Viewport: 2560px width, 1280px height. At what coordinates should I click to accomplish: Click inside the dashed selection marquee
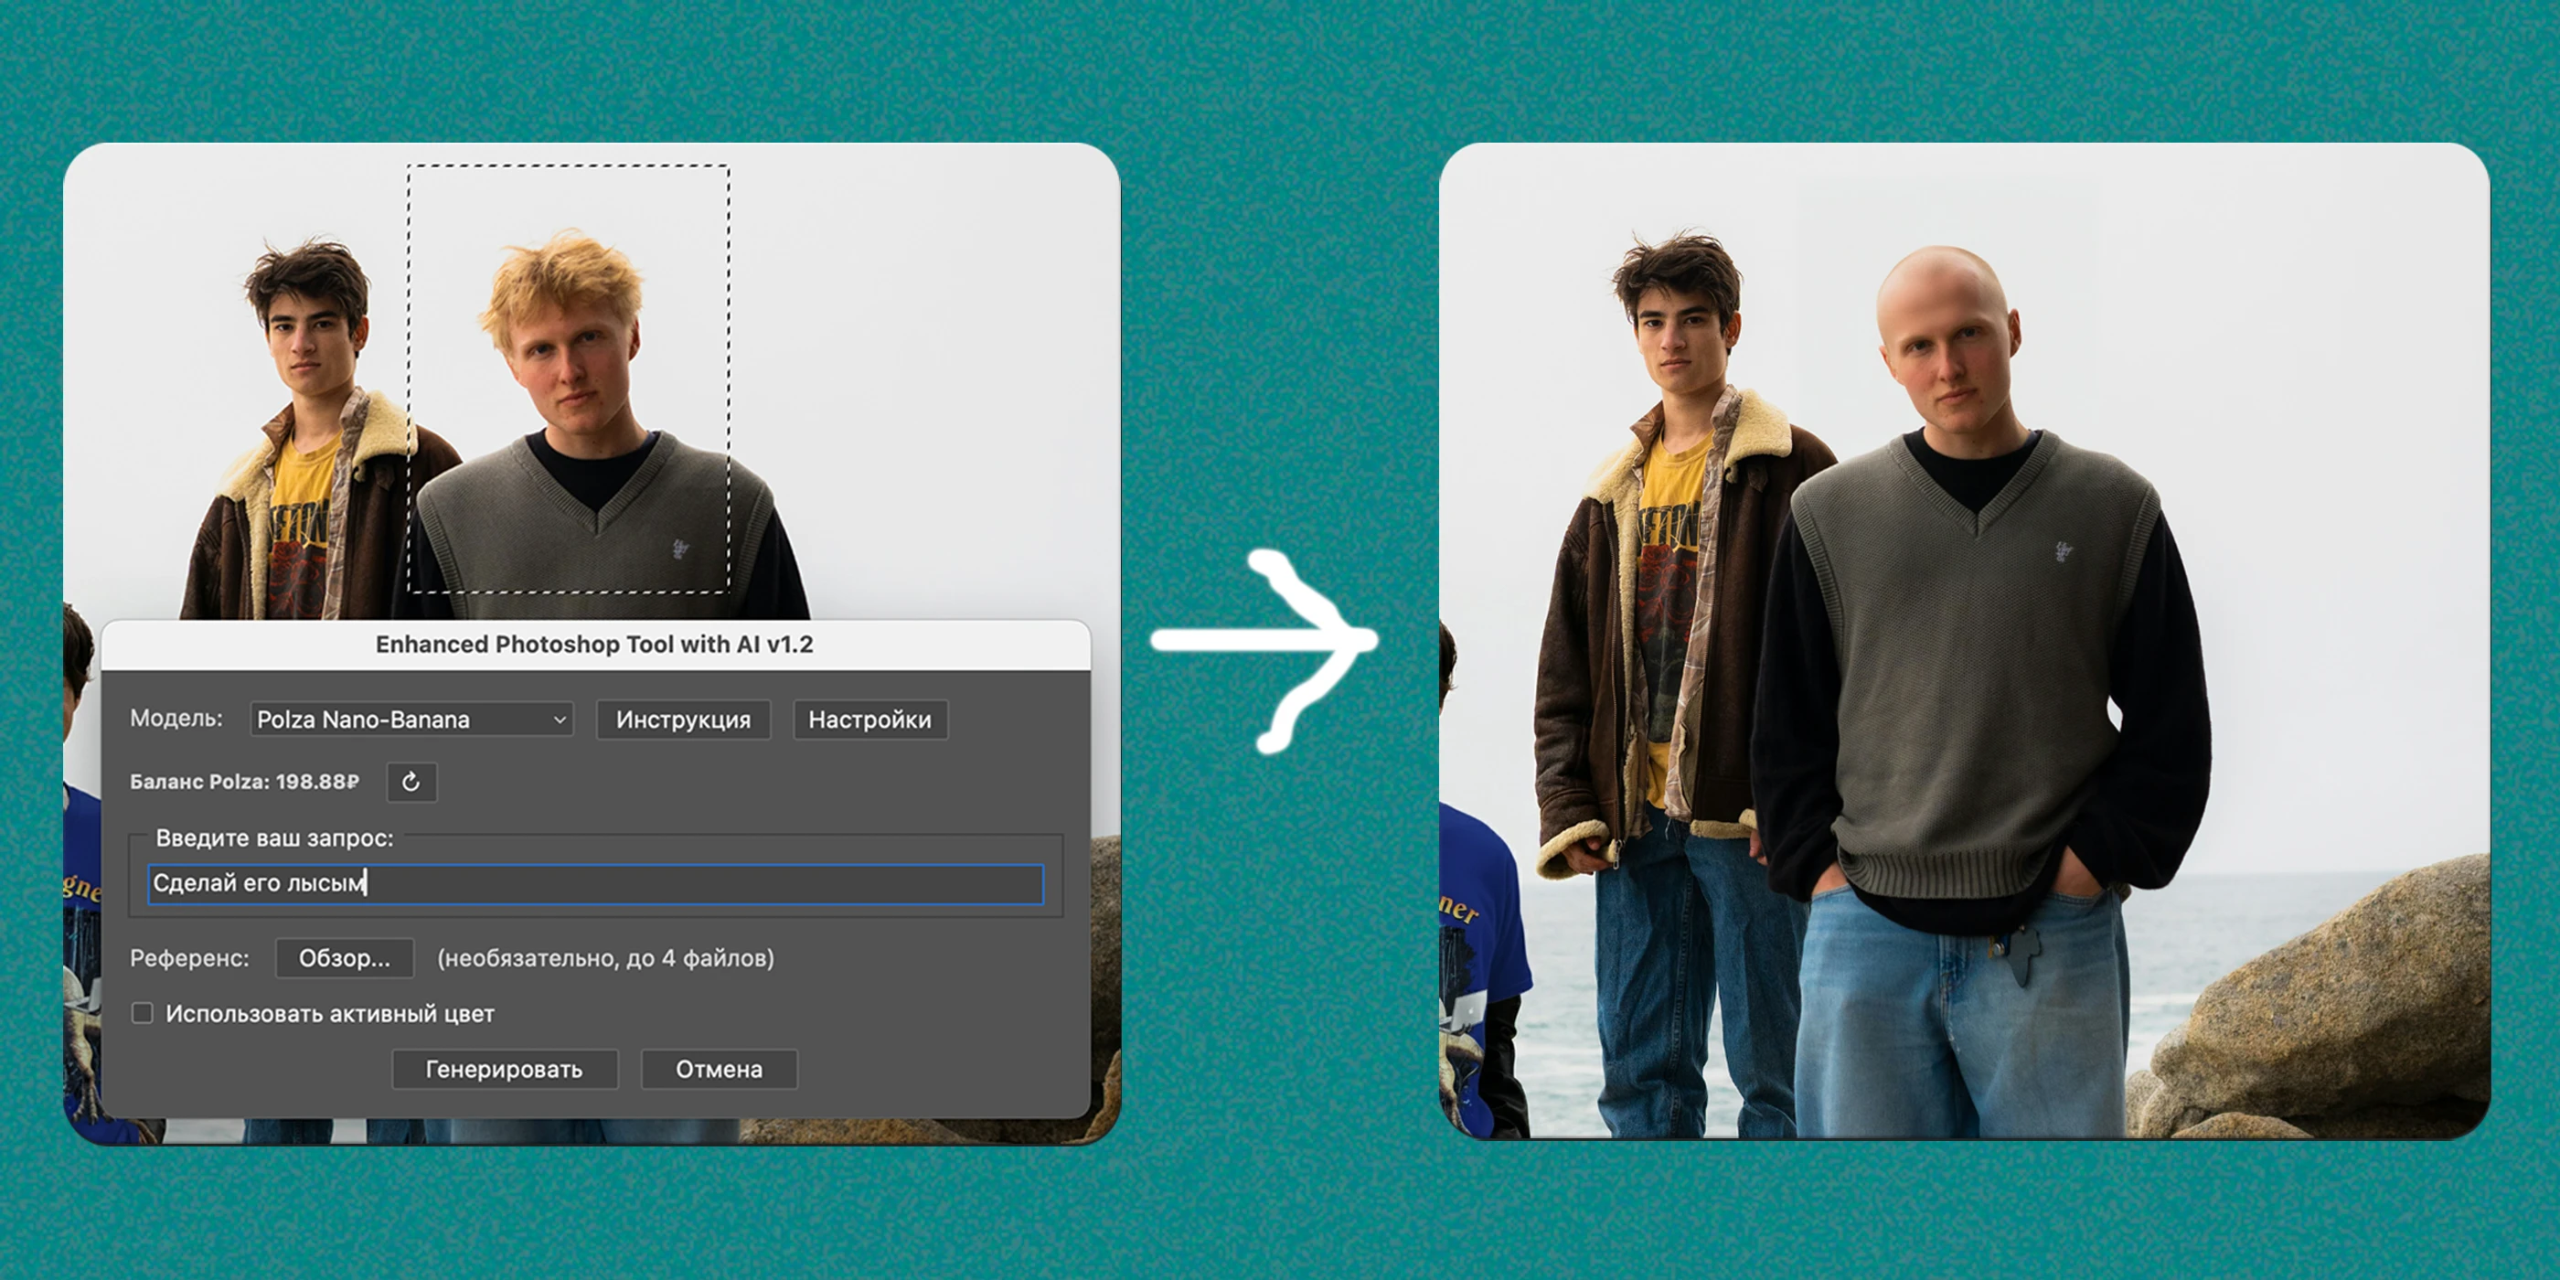point(569,378)
